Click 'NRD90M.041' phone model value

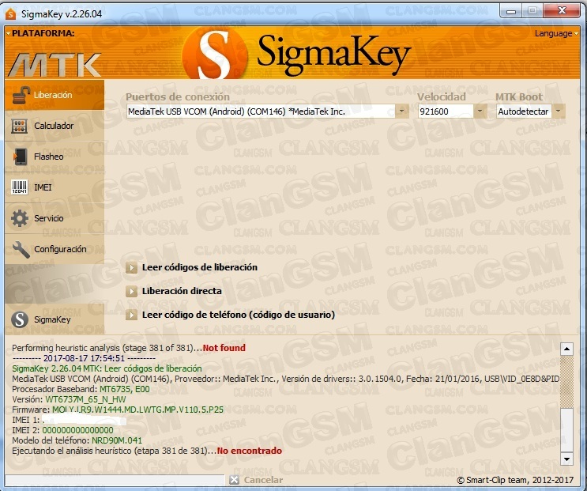117,440
